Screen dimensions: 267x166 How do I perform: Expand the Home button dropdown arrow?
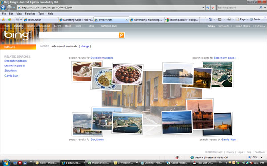click(215, 19)
